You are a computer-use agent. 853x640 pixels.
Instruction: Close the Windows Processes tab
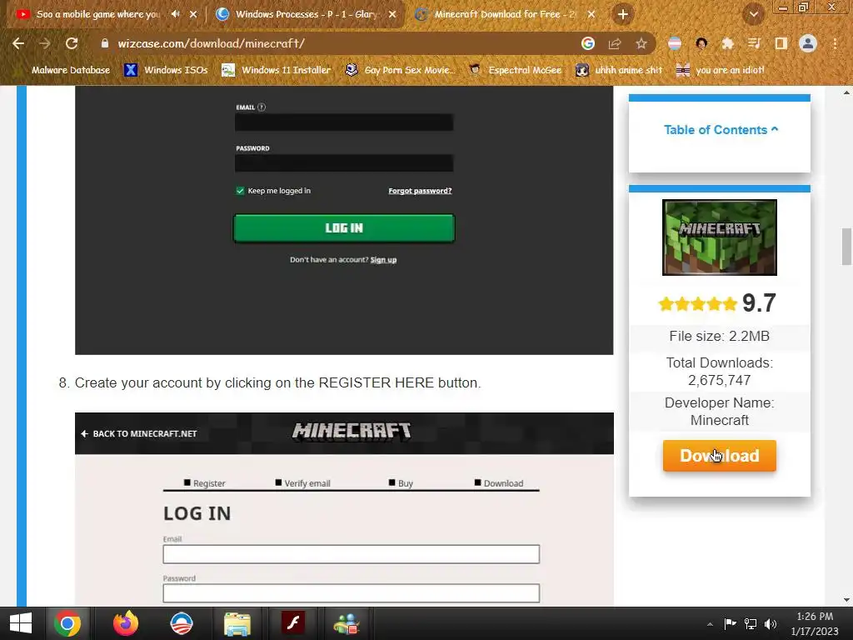tap(392, 14)
